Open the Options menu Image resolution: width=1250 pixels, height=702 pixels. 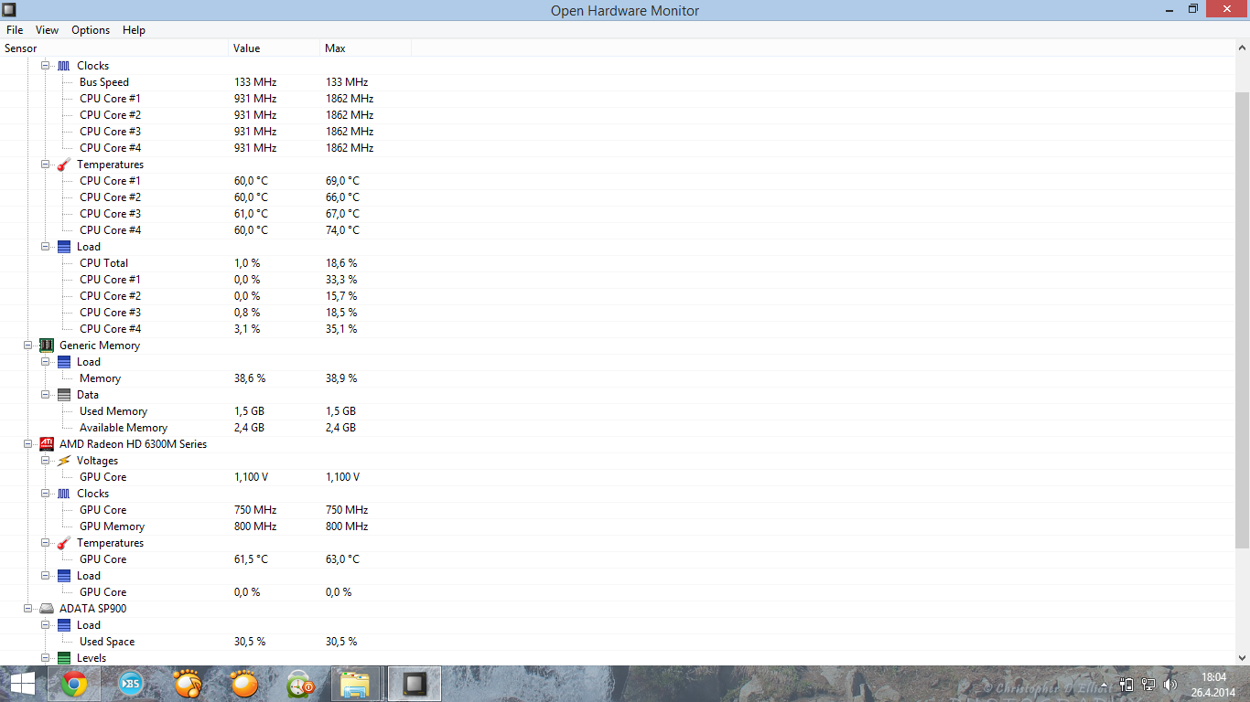click(91, 30)
